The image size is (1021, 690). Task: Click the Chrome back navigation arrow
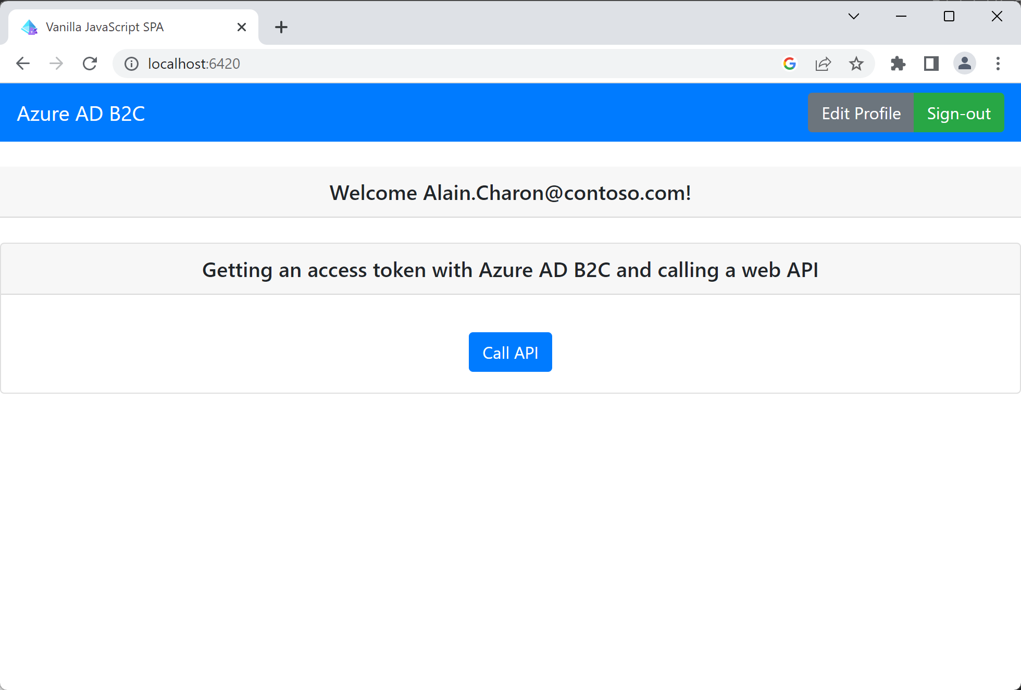22,64
